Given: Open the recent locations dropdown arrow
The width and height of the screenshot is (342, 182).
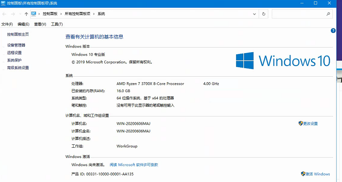Looking at the screenshot, I should coord(20,14).
